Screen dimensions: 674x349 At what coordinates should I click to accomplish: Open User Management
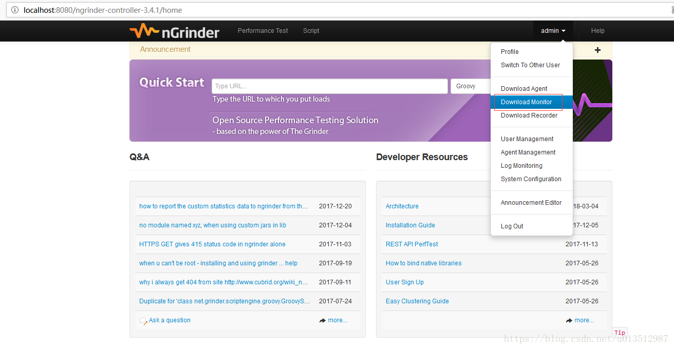pyautogui.click(x=532, y=139)
